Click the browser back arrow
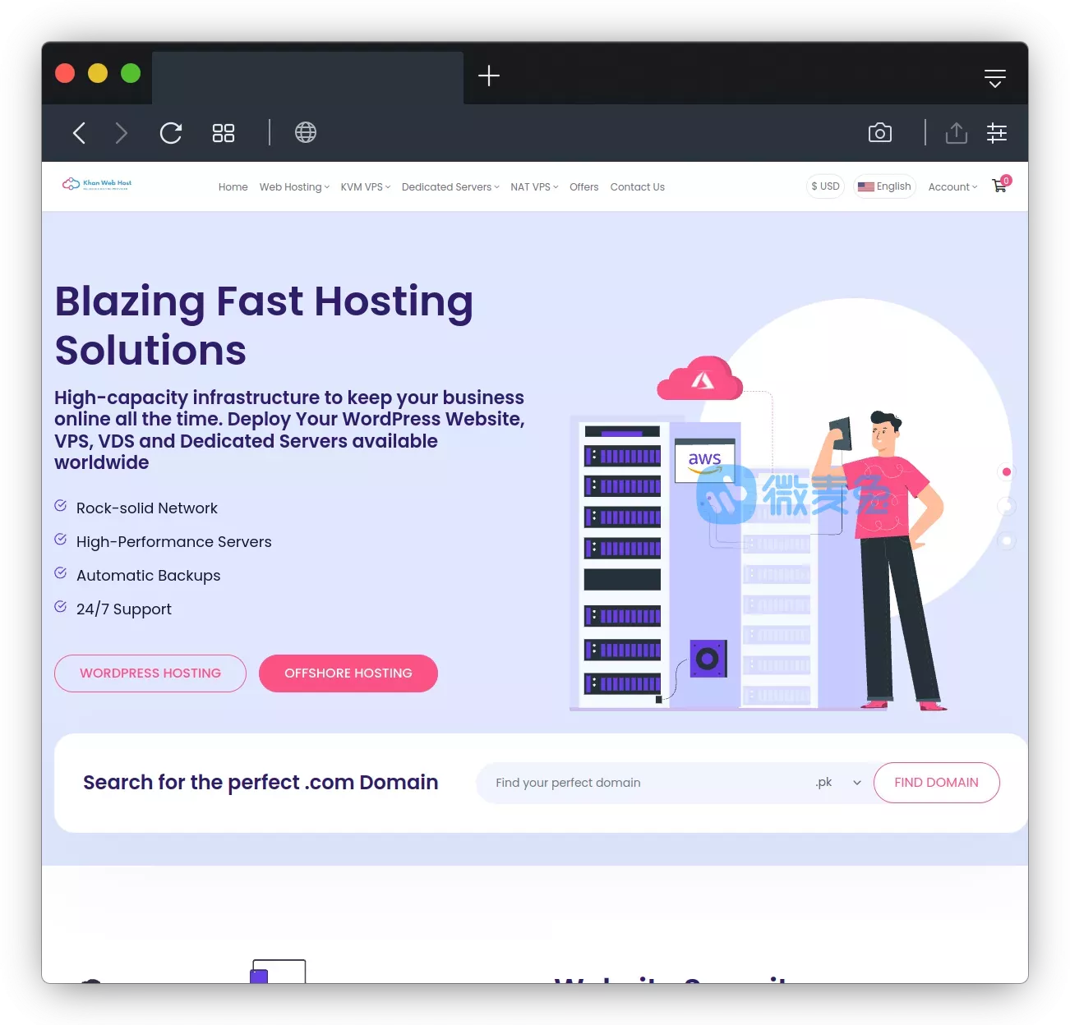Viewport: 1070px width, 1025px height. click(x=80, y=133)
